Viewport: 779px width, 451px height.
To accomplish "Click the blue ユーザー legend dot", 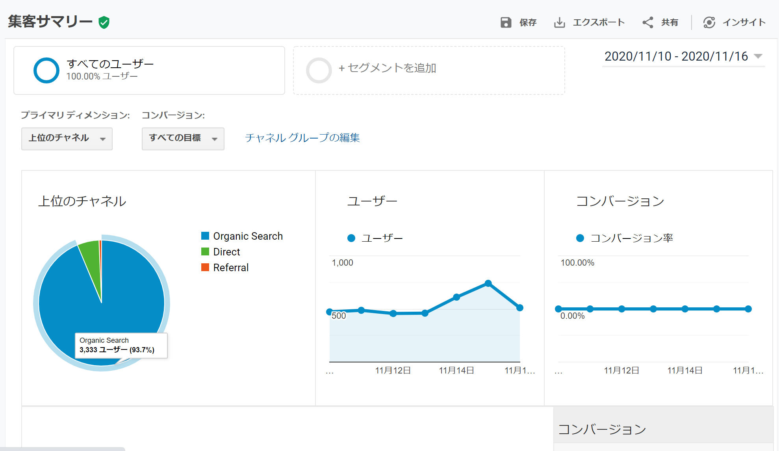I will (351, 238).
